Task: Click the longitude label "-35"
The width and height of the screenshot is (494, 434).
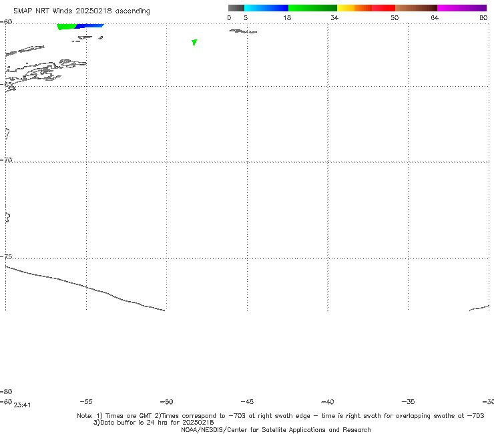Action: click(x=409, y=401)
